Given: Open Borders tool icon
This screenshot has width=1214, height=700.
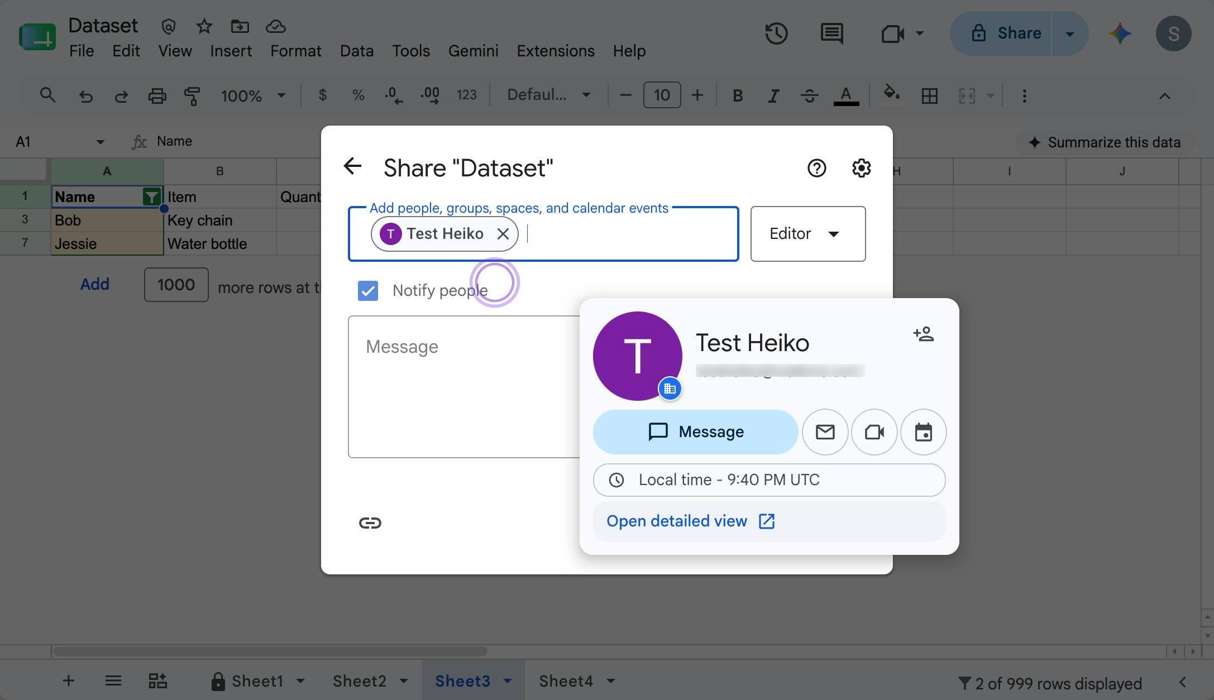Looking at the screenshot, I should pos(929,96).
